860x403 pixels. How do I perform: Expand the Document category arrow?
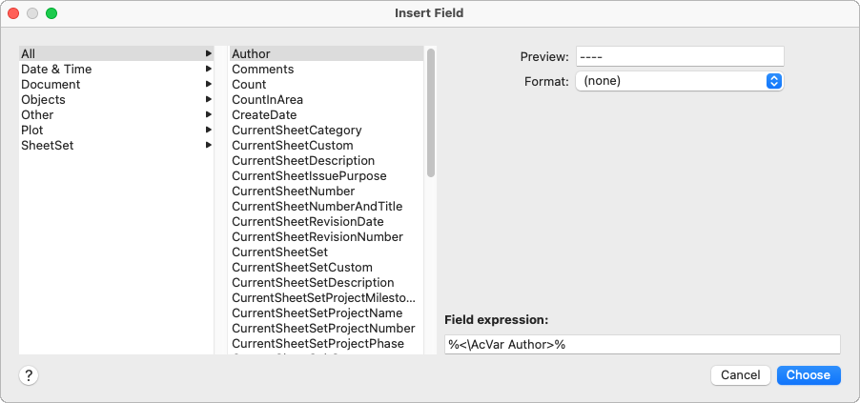(x=208, y=84)
